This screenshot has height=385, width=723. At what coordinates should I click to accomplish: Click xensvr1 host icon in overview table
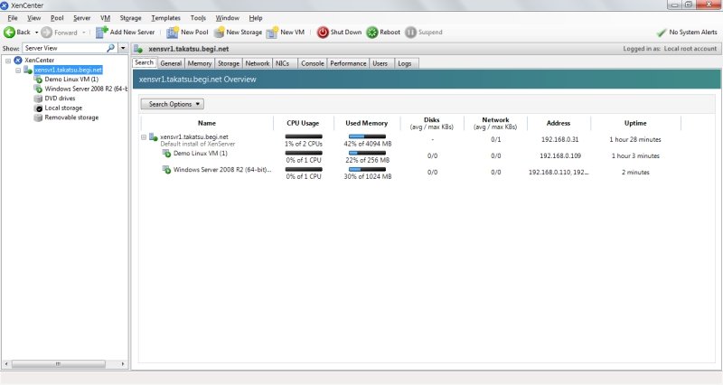point(154,137)
